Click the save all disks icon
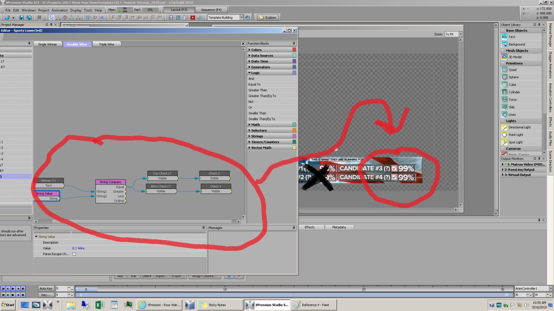 click(28, 17)
